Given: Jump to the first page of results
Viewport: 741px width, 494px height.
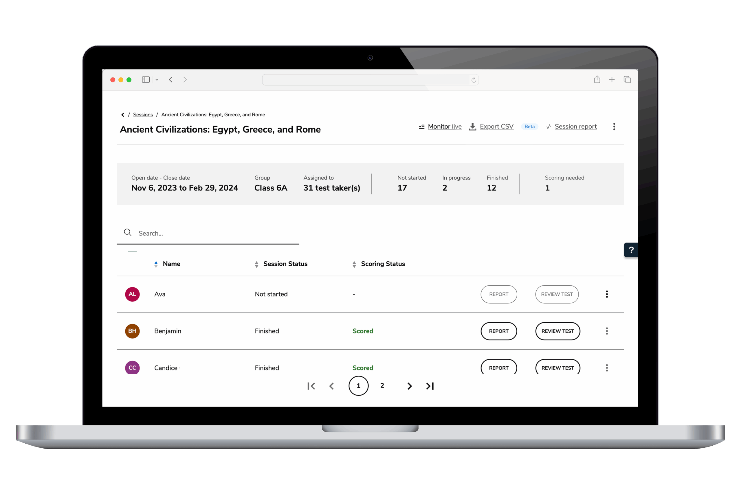Looking at the screenshot, I should pos(311,386).
